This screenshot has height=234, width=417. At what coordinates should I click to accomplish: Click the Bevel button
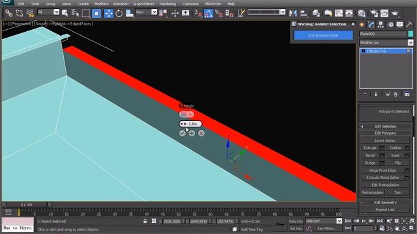click(x=370, y=155)
